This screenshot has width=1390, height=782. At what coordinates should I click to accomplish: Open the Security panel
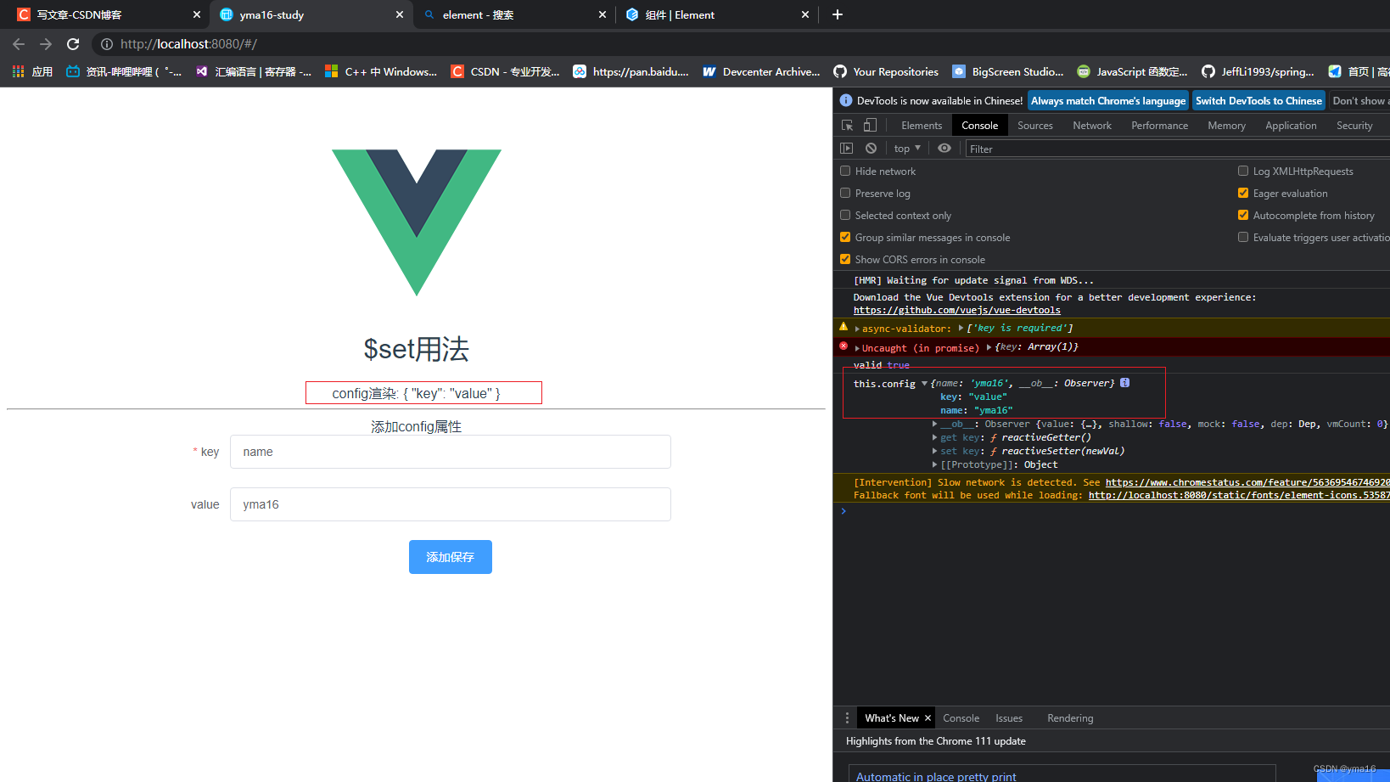click(1354, 126)
